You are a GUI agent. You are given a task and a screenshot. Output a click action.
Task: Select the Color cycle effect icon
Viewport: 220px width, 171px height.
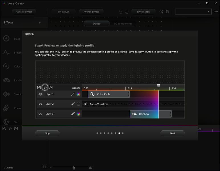(x=6, y=66)
